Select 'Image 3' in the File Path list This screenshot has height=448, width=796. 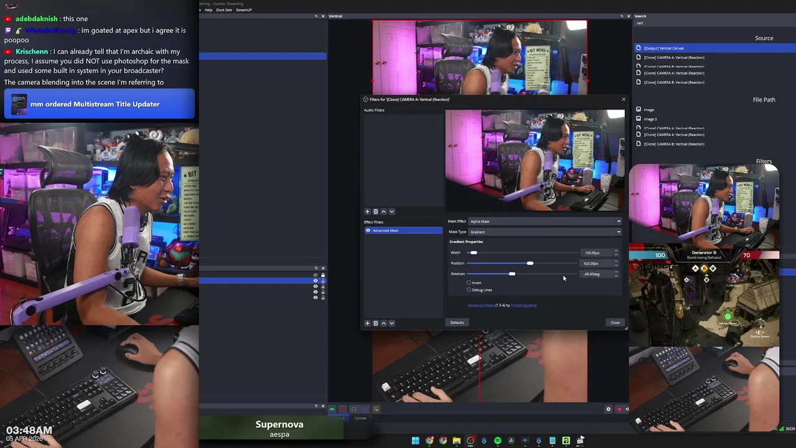point(650,119)
